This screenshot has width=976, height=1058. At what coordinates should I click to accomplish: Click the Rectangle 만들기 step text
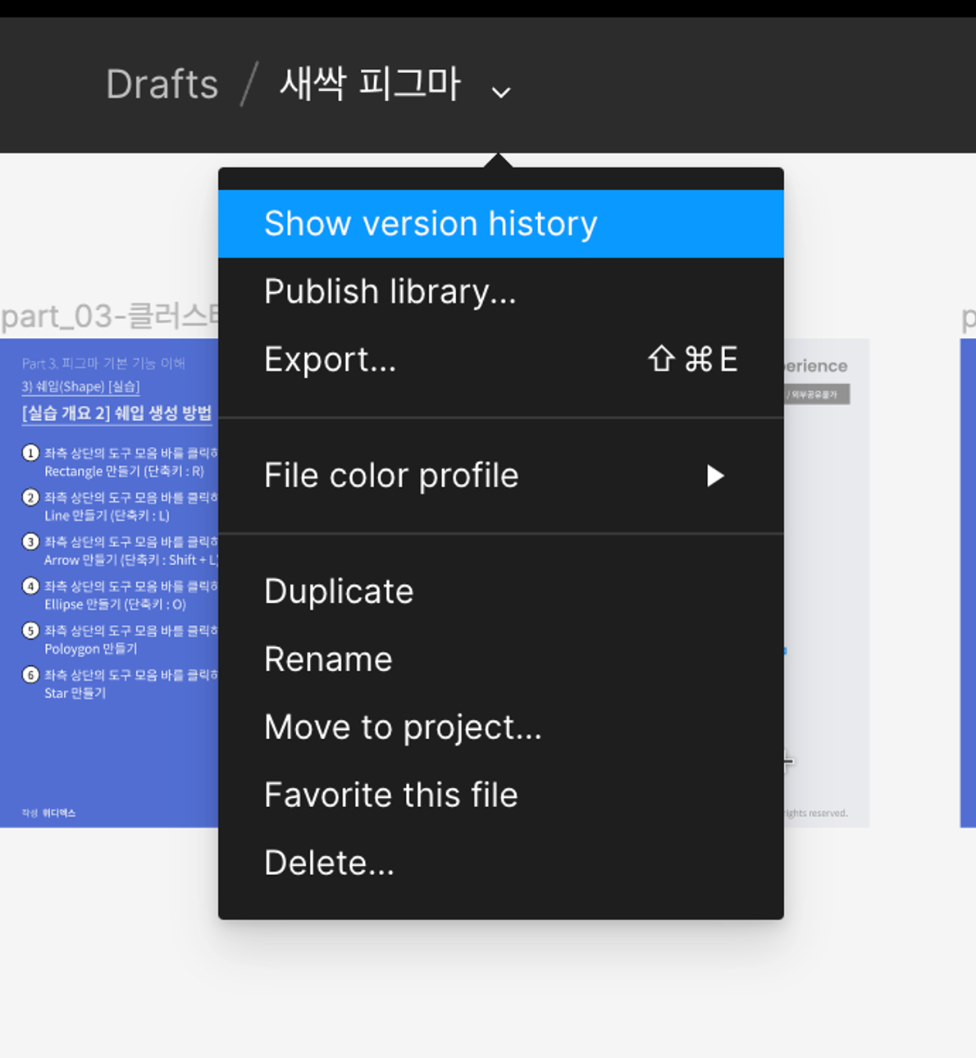124,472
